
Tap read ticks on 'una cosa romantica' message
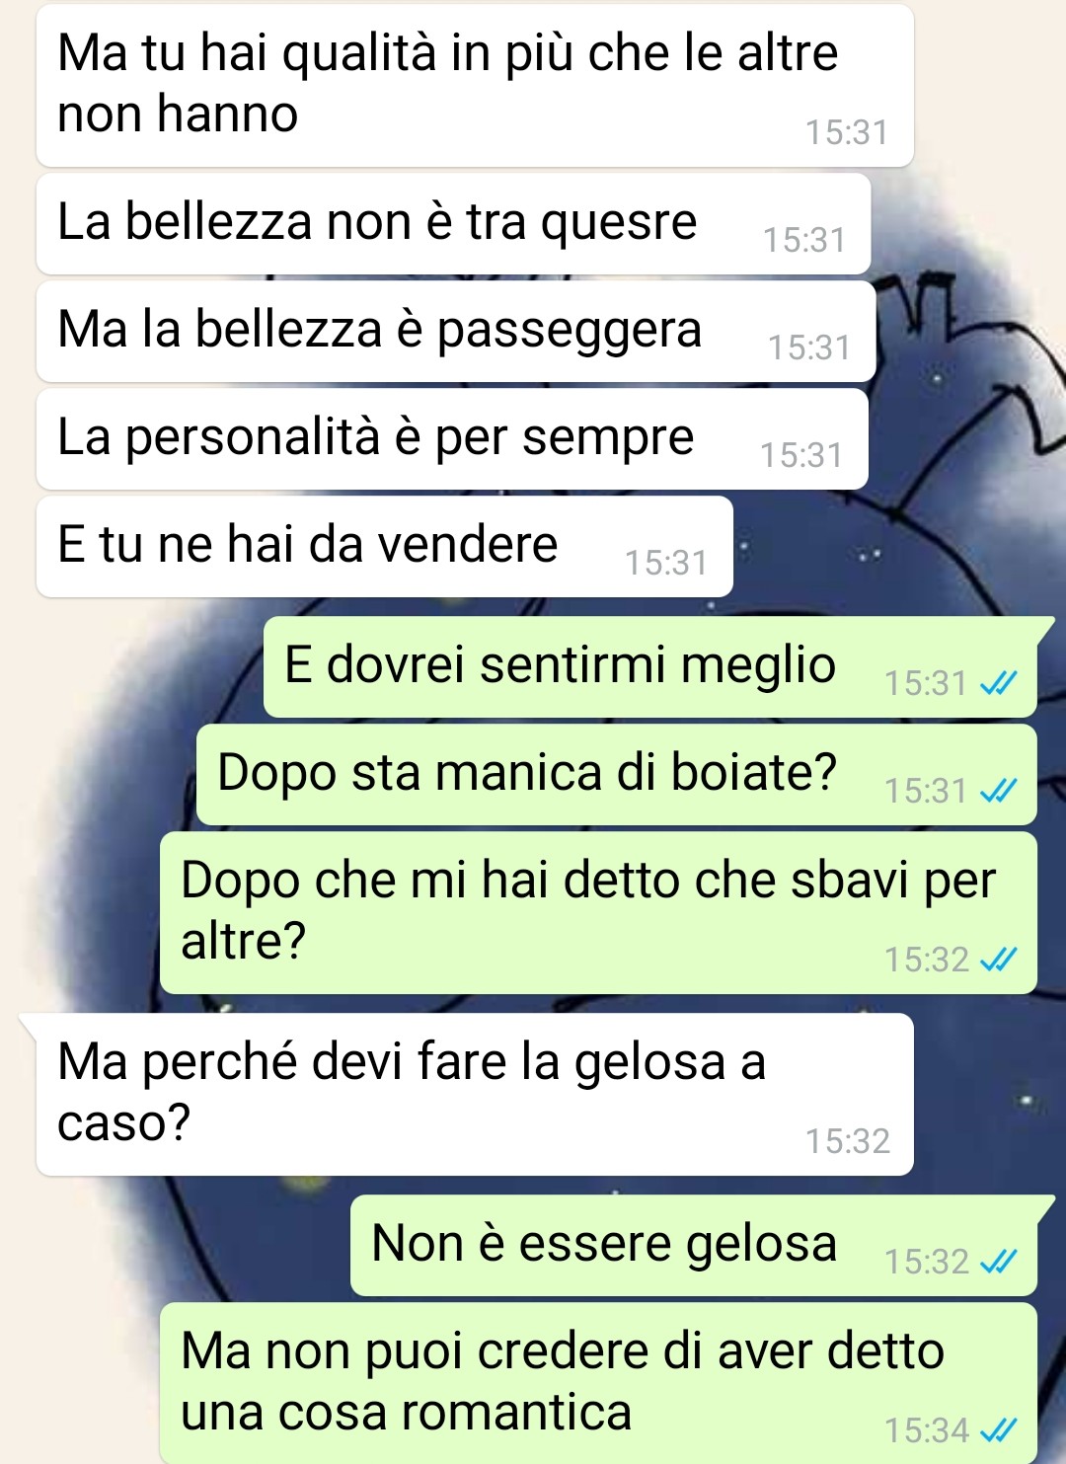(998, 1430)
